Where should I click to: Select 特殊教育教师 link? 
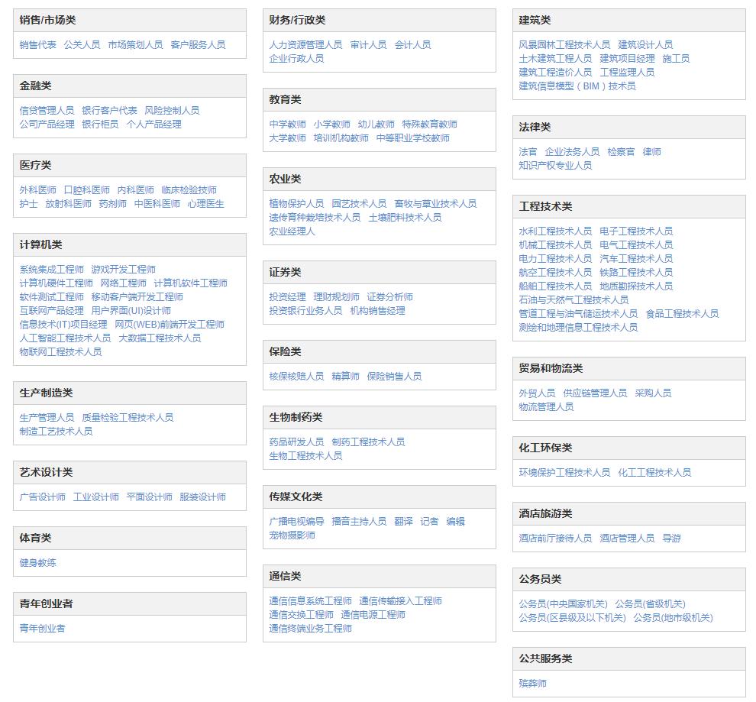pos(430,125)
